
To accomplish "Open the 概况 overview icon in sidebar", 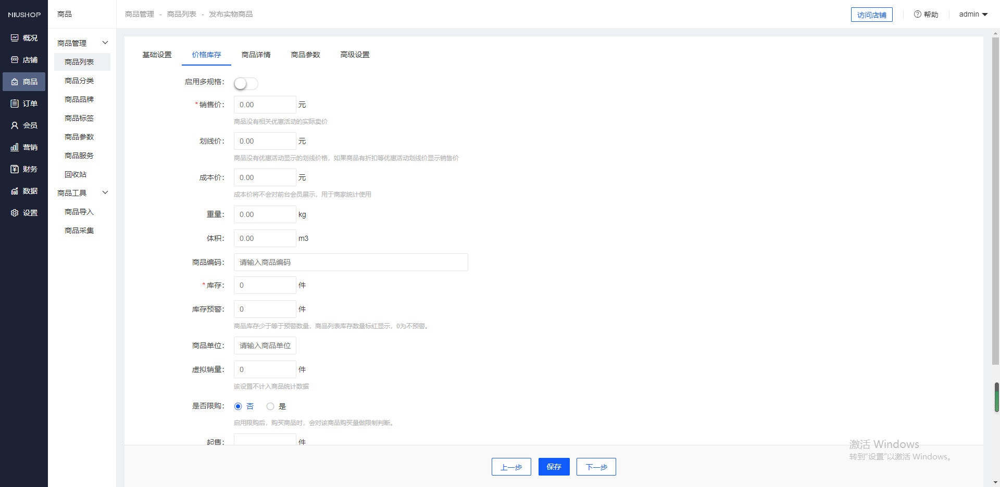I will point(15,38).
